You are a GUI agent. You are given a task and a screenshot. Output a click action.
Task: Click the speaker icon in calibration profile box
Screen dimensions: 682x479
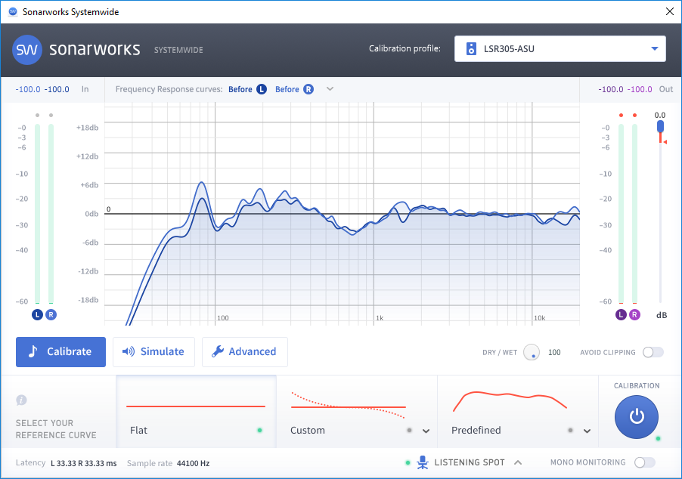[x=471, y=48]
